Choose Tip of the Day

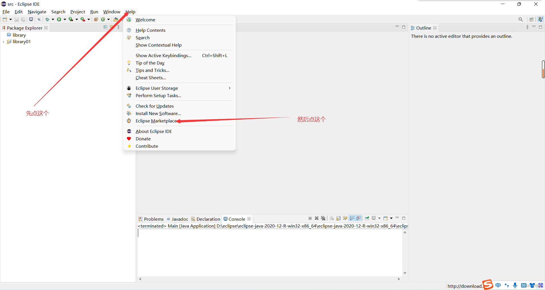point(179,63)
